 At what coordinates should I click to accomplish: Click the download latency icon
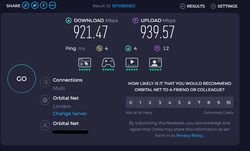pos(128,48)
